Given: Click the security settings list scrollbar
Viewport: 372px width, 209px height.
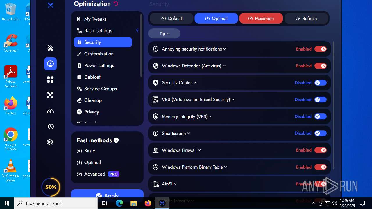Looking at the screenshot, I should click(333, 105).
